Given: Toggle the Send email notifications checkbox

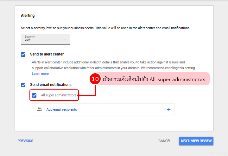Looking at the screenshot, I should (23, 85).
